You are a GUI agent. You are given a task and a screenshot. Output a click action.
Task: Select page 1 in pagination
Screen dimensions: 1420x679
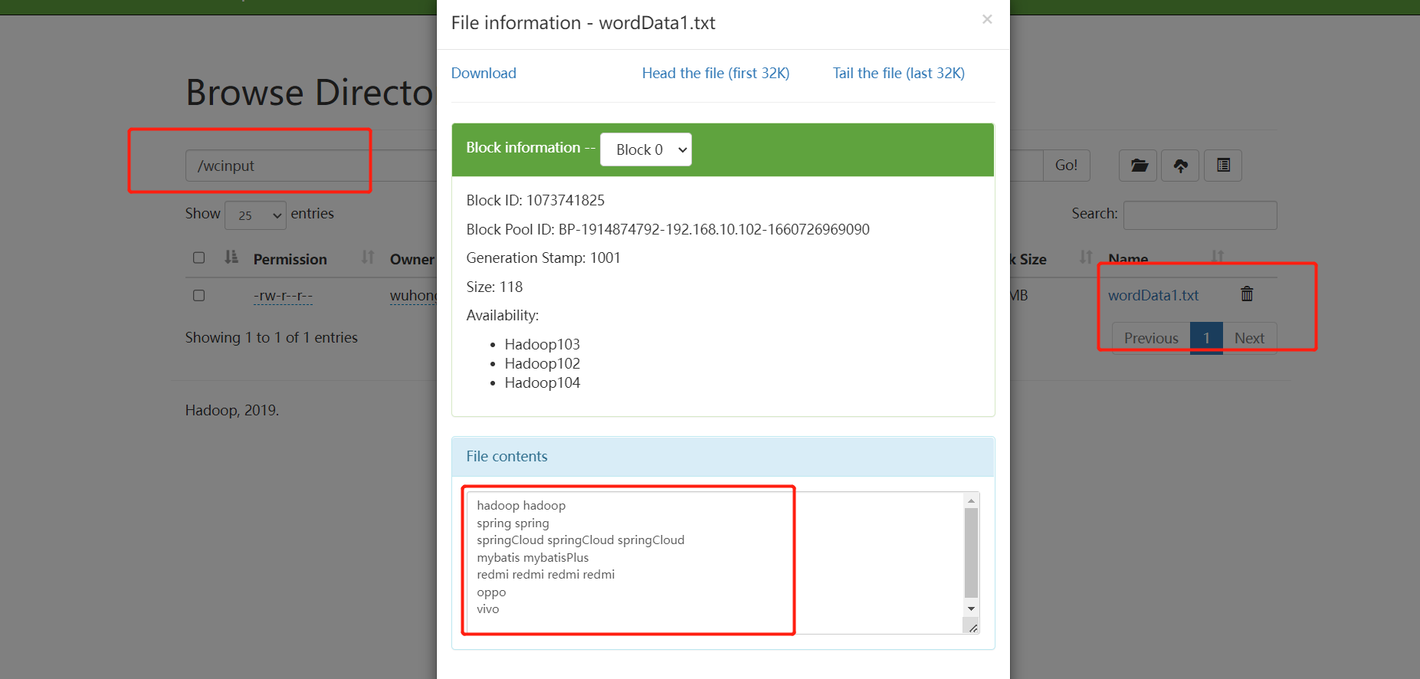[1206, 338]
